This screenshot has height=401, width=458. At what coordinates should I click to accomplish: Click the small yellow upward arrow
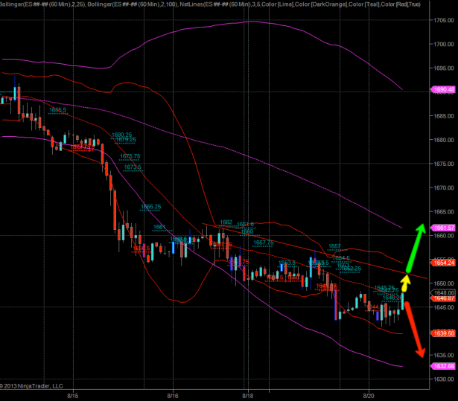click(405, 283)
